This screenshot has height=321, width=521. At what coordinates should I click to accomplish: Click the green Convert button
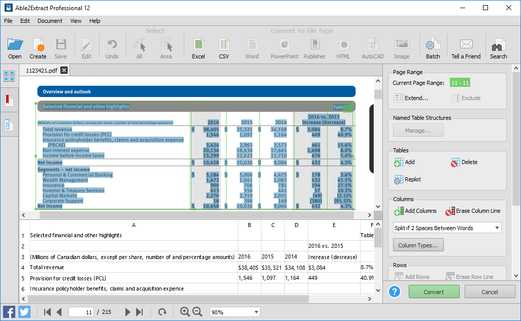click(x=434, y=292)
